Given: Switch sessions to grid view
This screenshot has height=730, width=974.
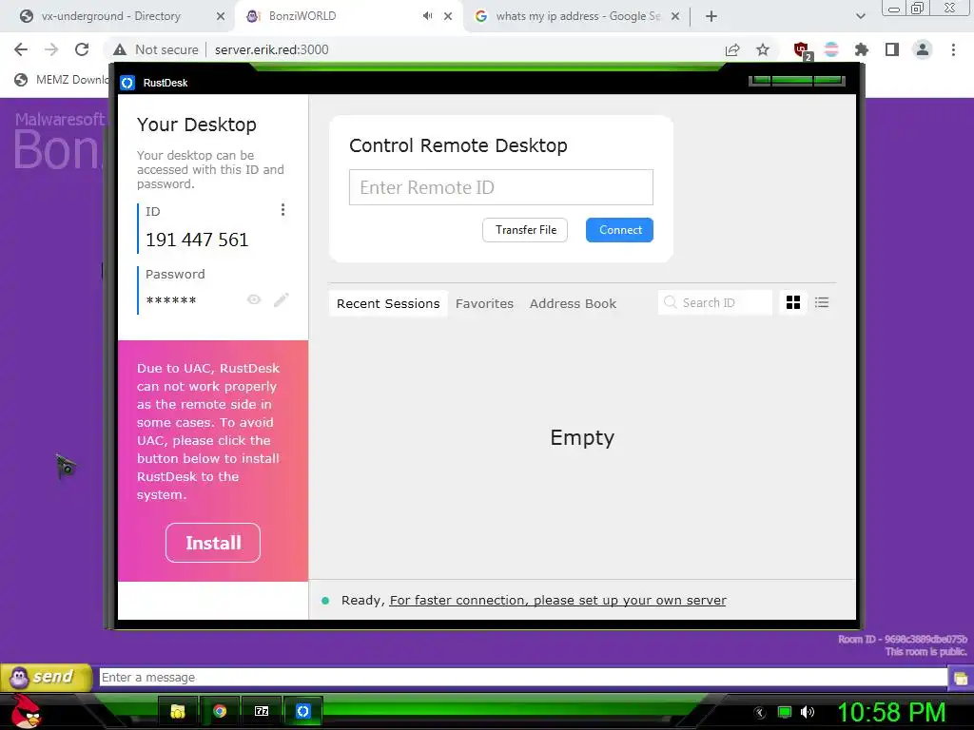Looking at the screenshot, I should [x=793, y=303].
